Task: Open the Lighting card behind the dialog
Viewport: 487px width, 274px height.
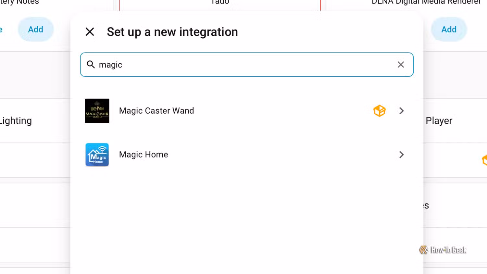Action: pos(16,121)
